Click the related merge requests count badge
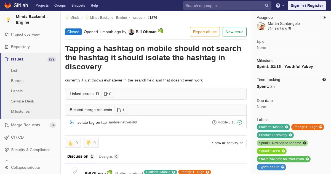This screenshot has height=174, width=331. pyautogui.click(x=121, y=110)
